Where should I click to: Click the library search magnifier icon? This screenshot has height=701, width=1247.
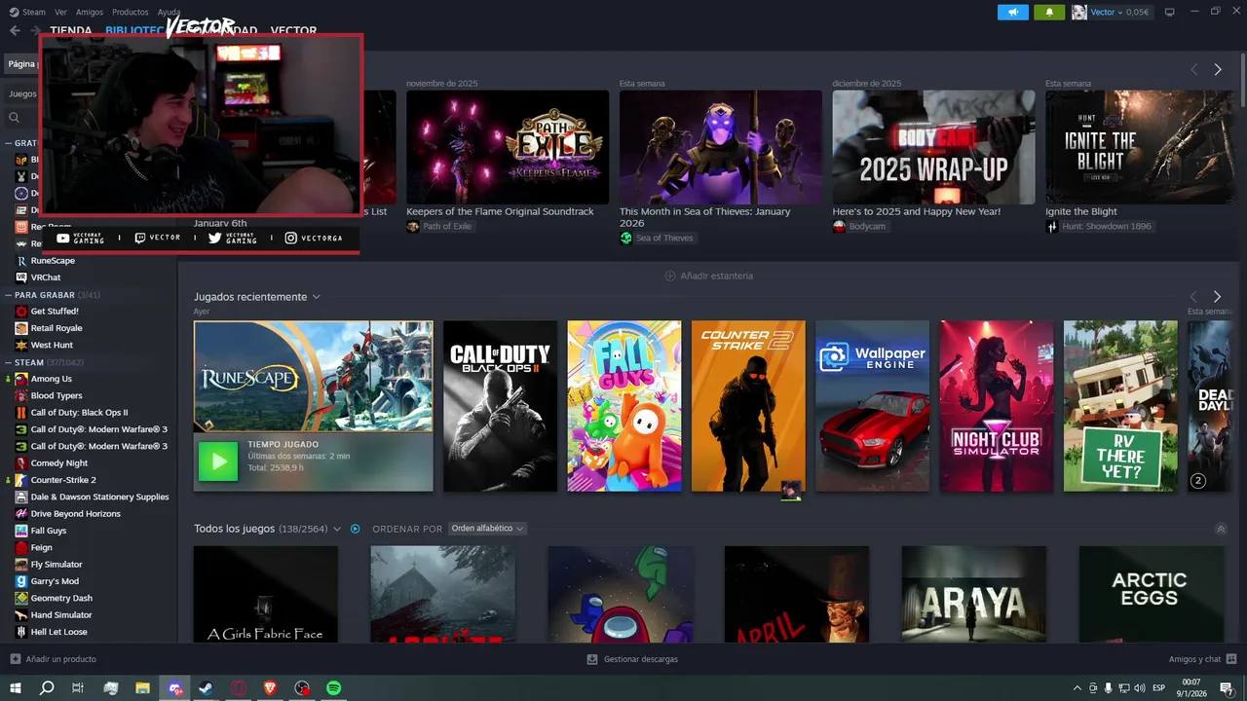15,118
